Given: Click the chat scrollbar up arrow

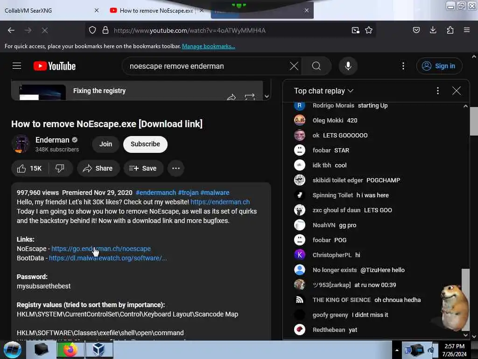Looking at the screenshot, I should (x=465, y=106).
